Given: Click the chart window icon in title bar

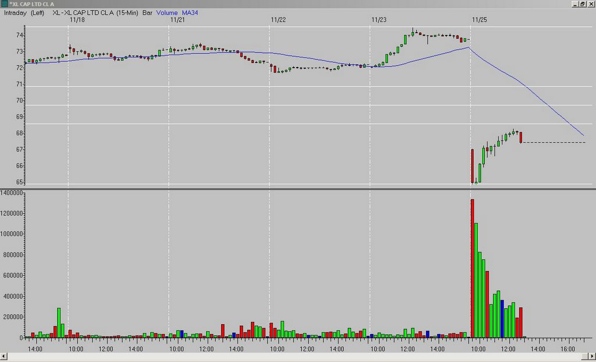Looking at the screenshot, I should [x=4, y=4].
